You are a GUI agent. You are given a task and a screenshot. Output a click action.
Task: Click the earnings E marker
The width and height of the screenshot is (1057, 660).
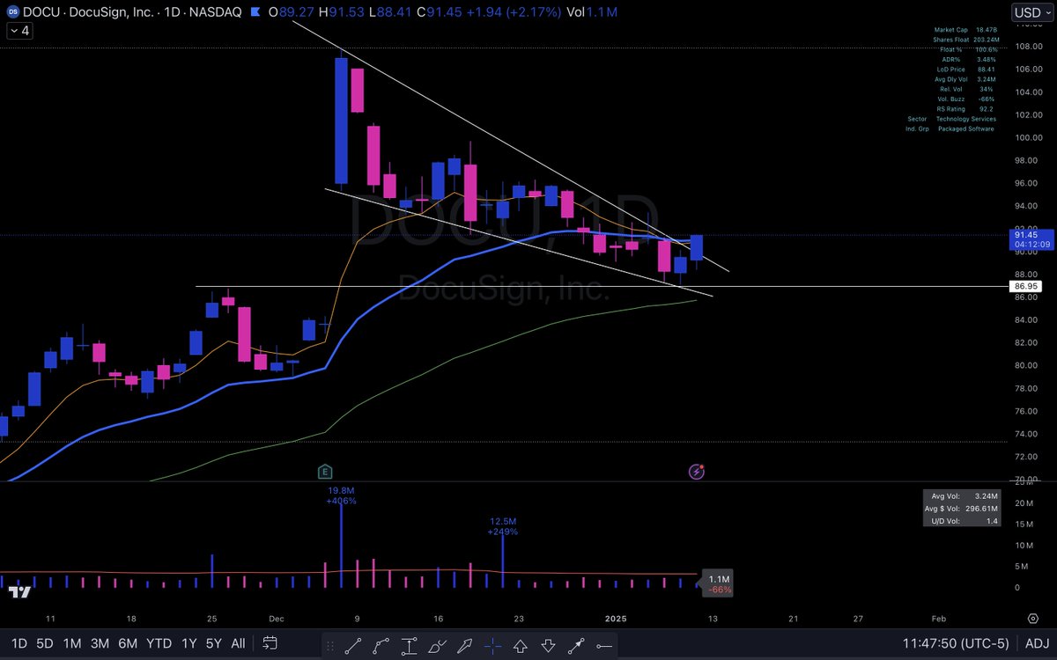[x=325, y=472]
